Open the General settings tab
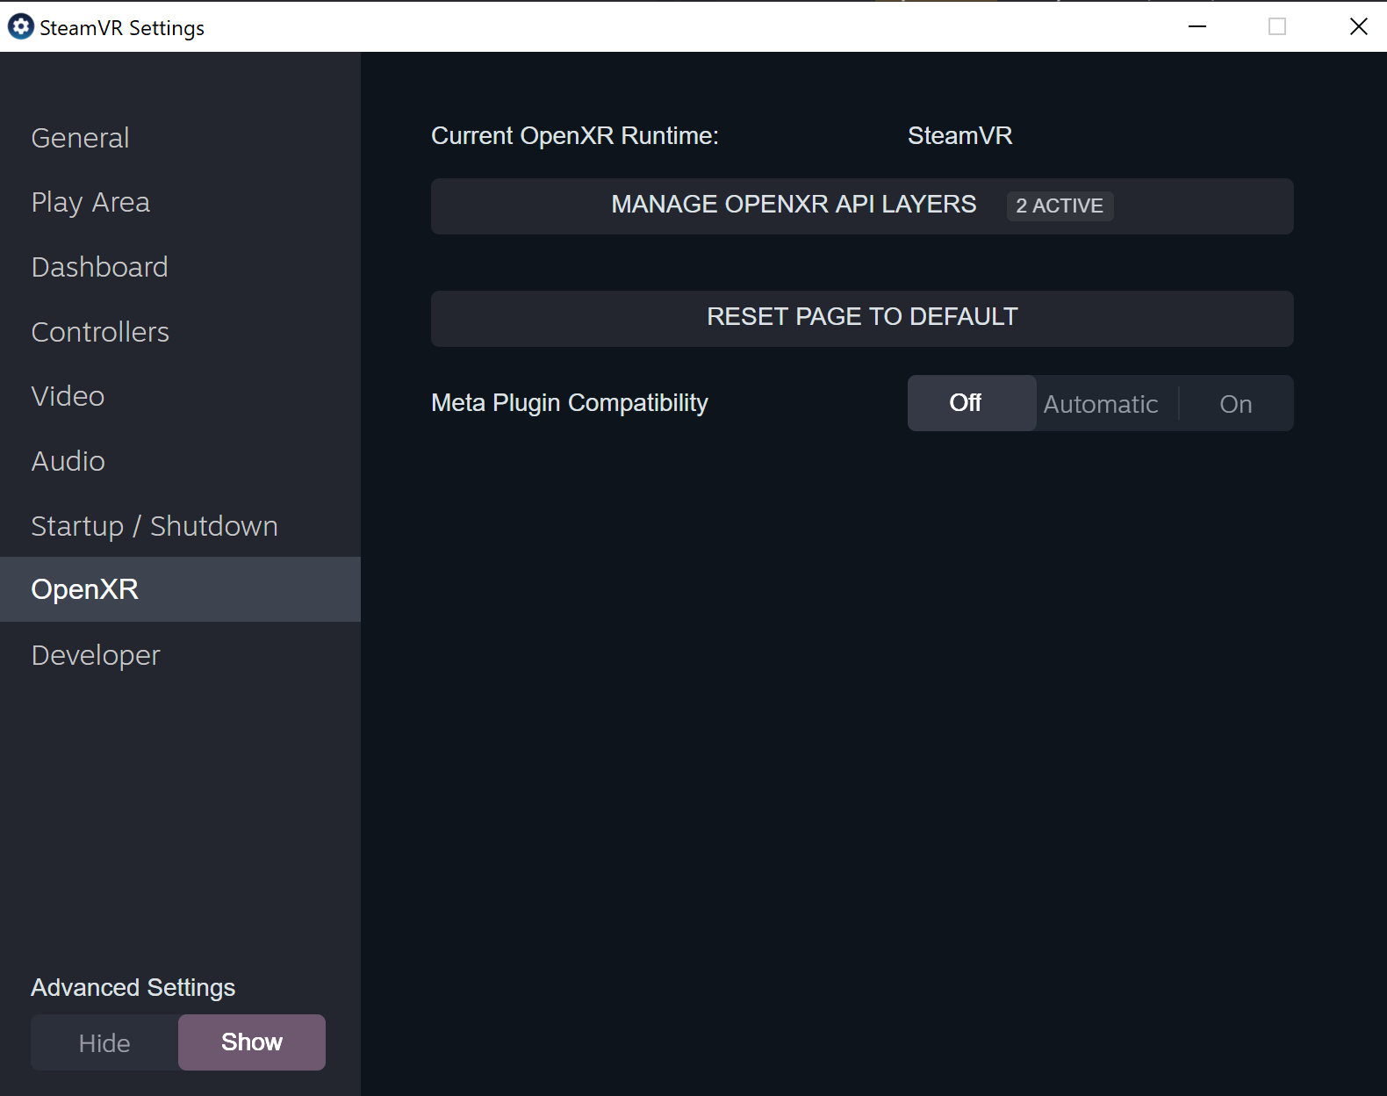This screenshot has height=1096, width=1387. point(80,138)
